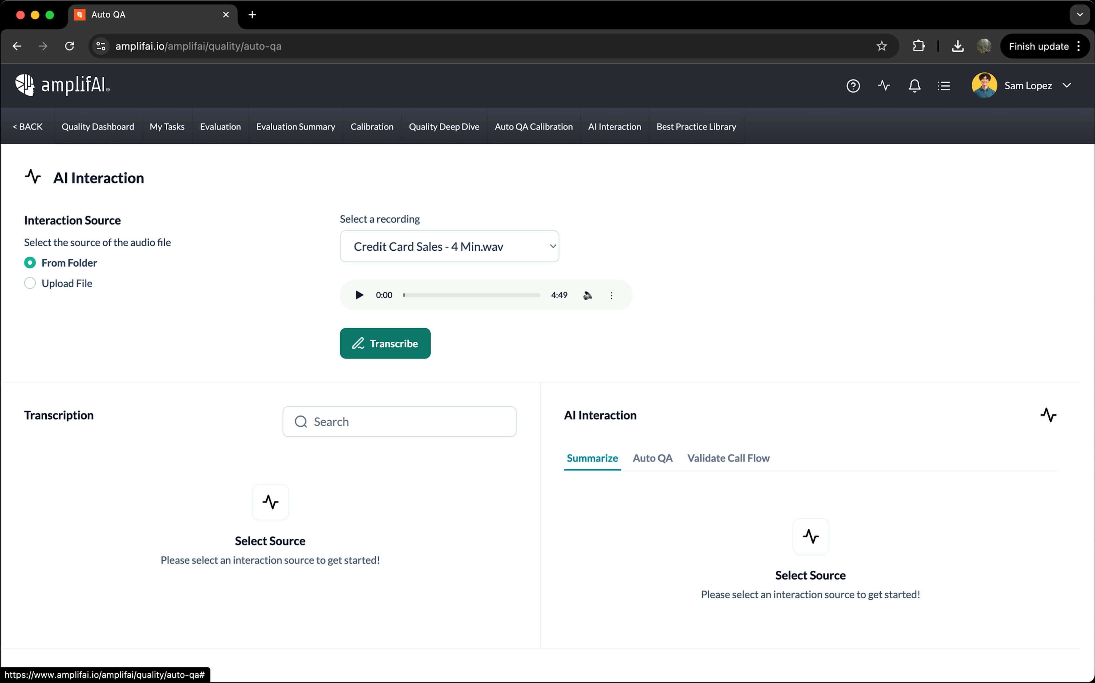Open Evaluation Summary menu item
Screen dimensions: 1095x683
point(296,127)
